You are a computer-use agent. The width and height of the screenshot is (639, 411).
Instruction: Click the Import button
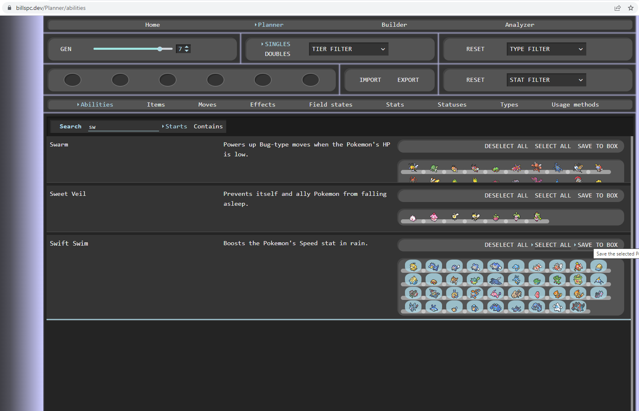[370, 80]
